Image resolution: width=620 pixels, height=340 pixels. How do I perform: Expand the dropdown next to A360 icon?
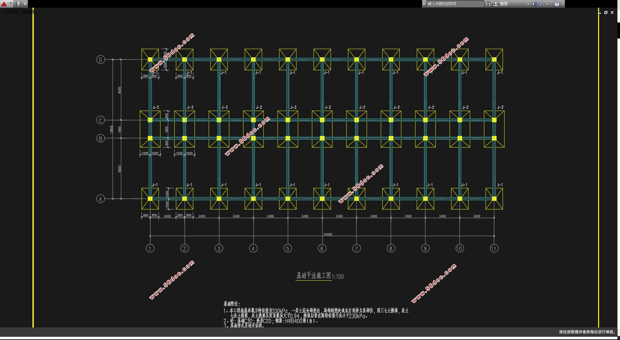[x=547, y=4]
